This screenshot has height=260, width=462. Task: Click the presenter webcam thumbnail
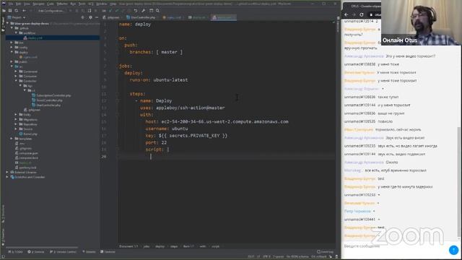click(x=422, y=22)
